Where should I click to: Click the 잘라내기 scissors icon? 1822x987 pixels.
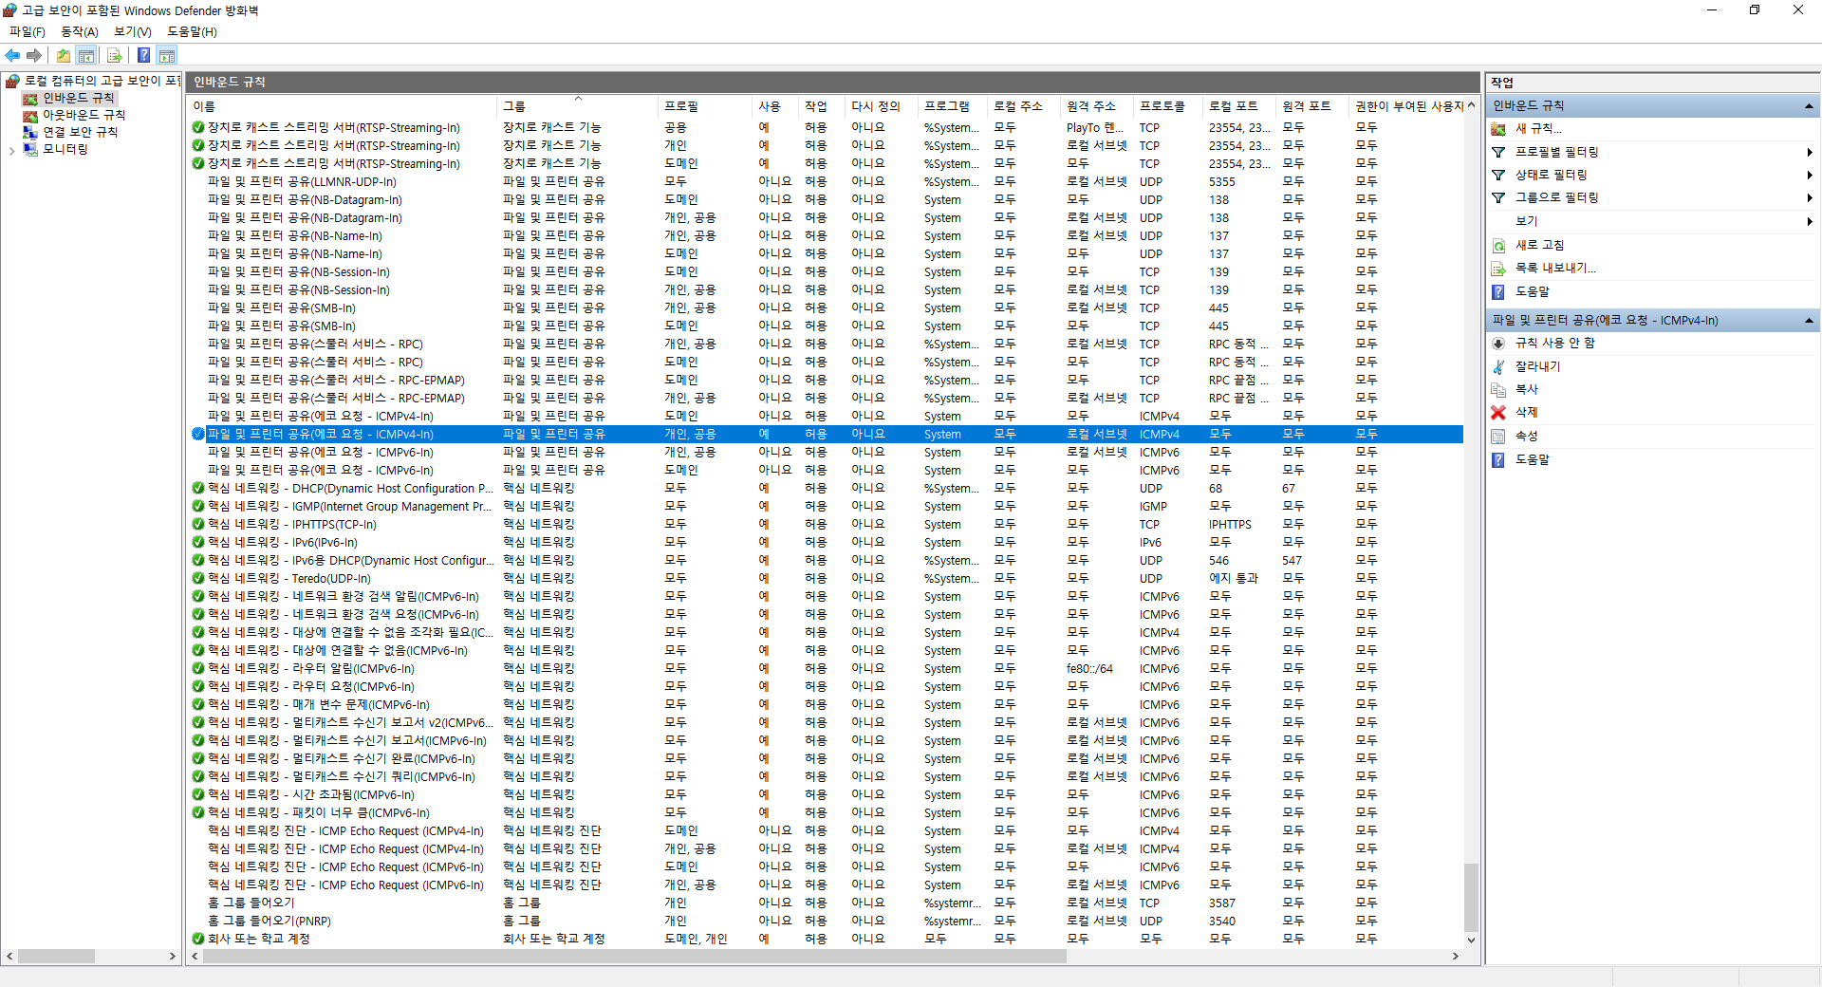[x=1498, y=366]
